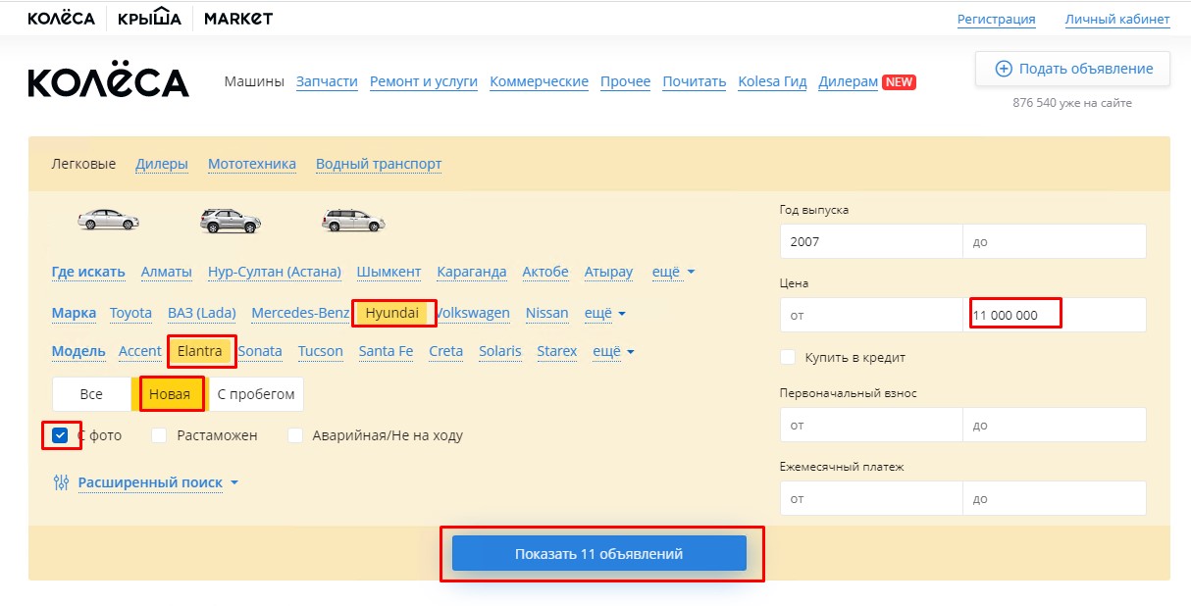Click Подать объявление button
Viewport: 1191px width, 606px height.
(1072, 69)
